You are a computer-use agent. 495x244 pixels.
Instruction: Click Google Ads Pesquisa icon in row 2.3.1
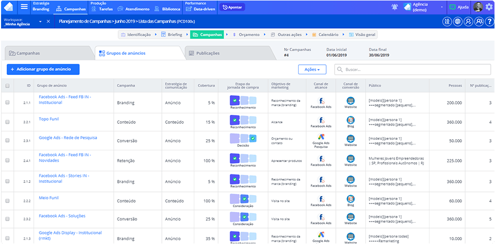(321, 137)
